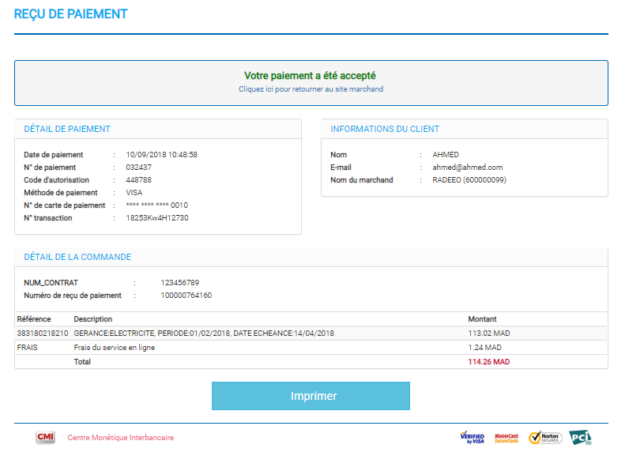The height and width of the screenshot is (456, 629).
Task: Click the total amount 114.26 MAD
Action: click(x=489, y=362)
